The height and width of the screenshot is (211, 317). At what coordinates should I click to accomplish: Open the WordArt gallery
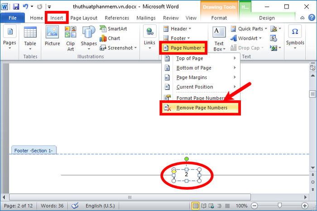[x=246, y=38]
